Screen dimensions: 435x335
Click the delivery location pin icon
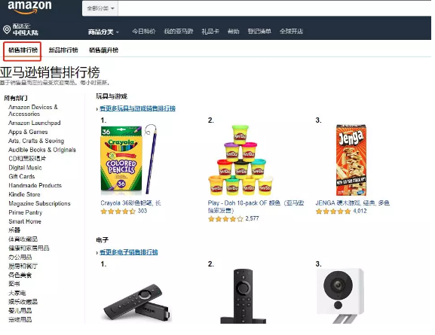click(x=7, y=29)
